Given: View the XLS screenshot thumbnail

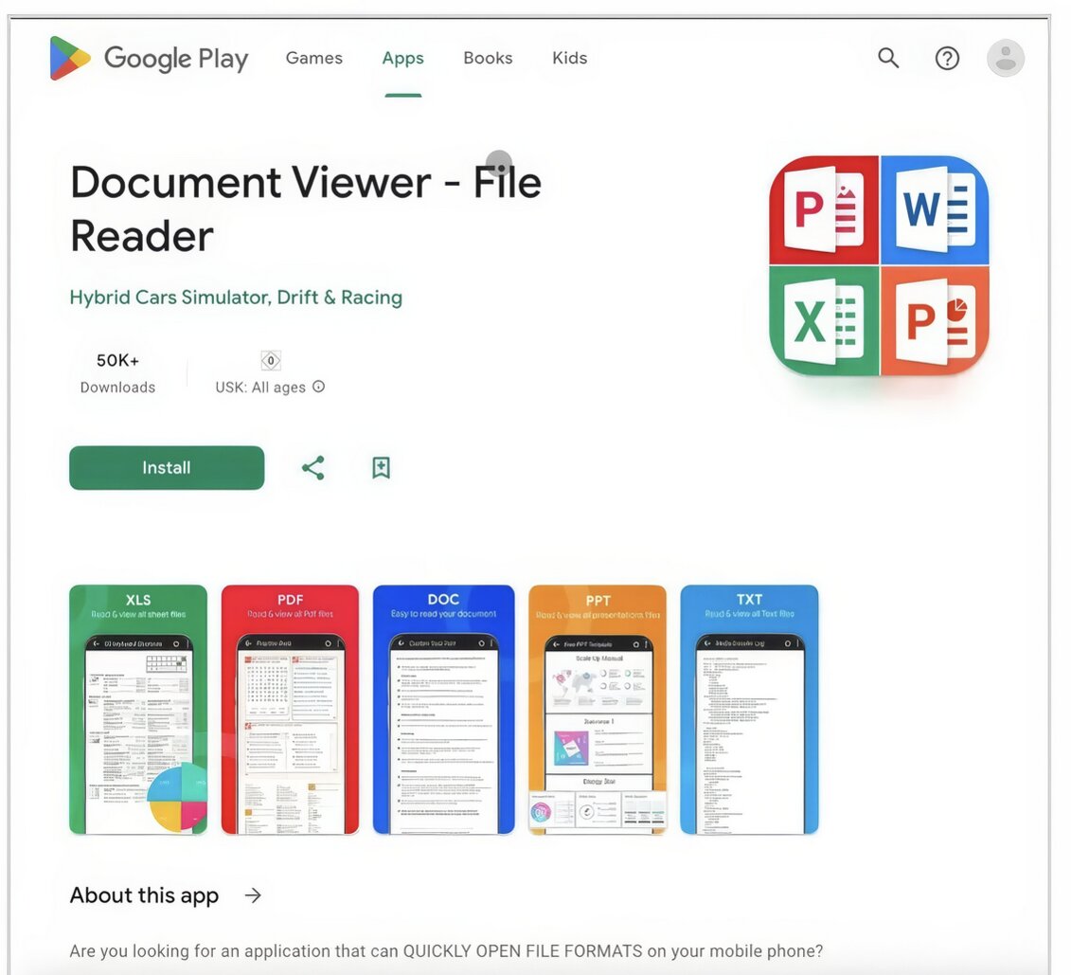Looking at the screenshot, I should [138, 710].
